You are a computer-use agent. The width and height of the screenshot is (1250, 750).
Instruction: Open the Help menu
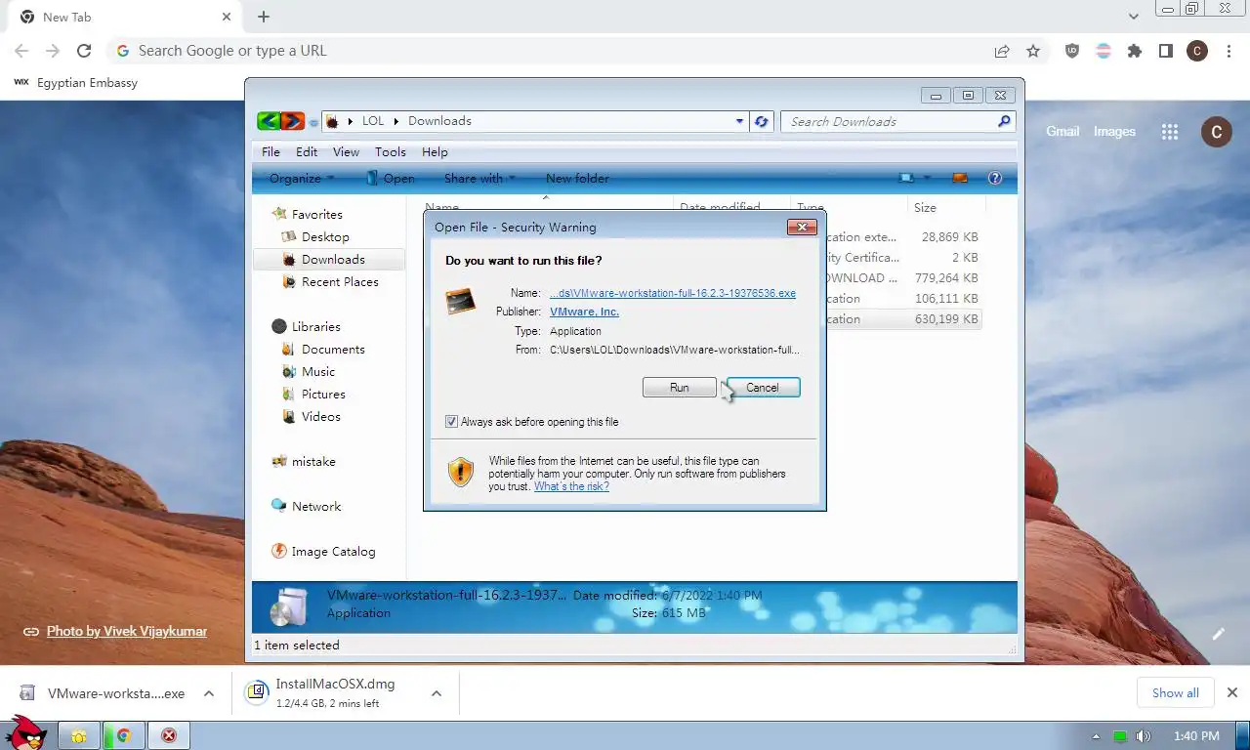435,152
